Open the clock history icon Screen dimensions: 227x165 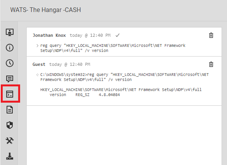tap(10, 63)
